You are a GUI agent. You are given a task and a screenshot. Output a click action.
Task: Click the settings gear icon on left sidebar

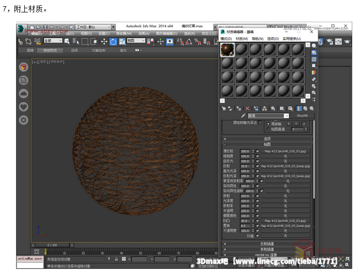click(x=23, y=120)
